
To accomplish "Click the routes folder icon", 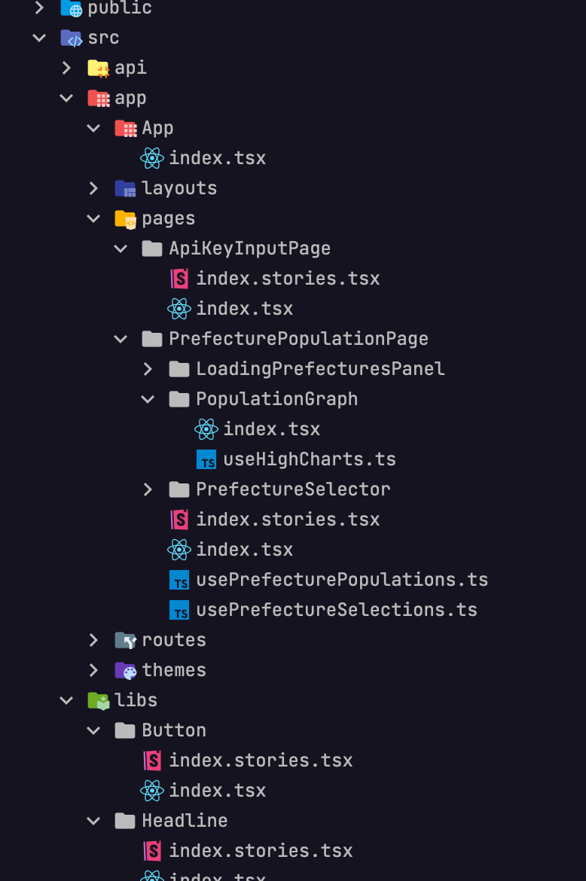I will [125, 640].
